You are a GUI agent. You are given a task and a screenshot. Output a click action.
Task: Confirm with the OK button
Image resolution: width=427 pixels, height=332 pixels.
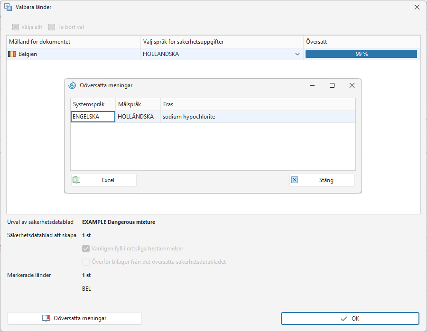click(350, 319)
